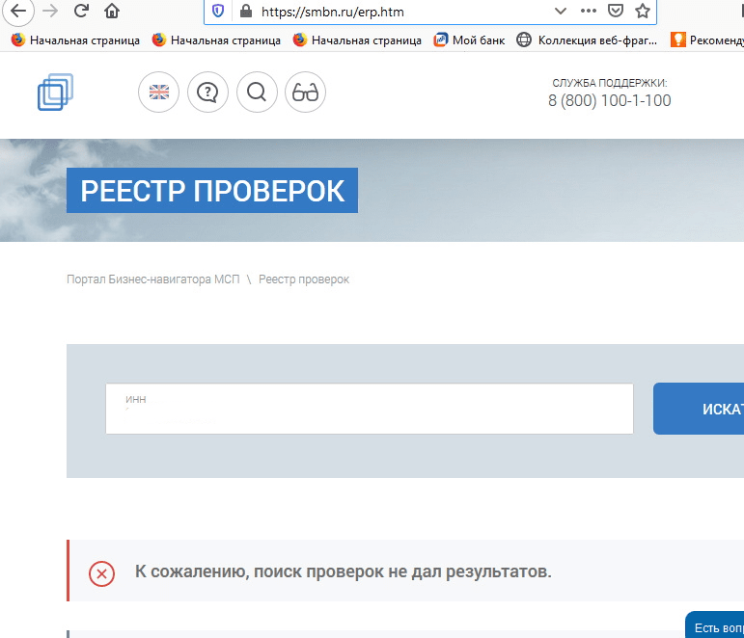This screenshot has height=638, width=744.
Task: Click the red error cross icon
Action: pyautogui.click(x=101, y=574)
